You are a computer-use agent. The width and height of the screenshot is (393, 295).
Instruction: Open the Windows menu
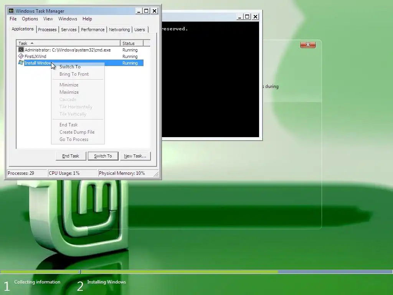coord(68,19)
